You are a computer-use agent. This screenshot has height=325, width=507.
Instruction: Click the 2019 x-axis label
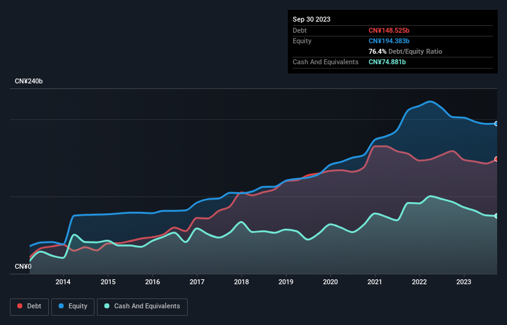tap(286, 282)
